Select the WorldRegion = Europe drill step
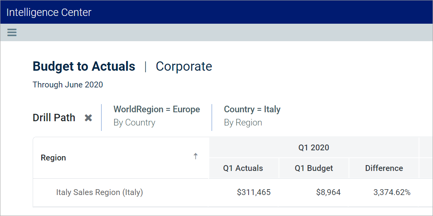The height and width of the screenshot is (216, 433). click(x=156, y=110)
